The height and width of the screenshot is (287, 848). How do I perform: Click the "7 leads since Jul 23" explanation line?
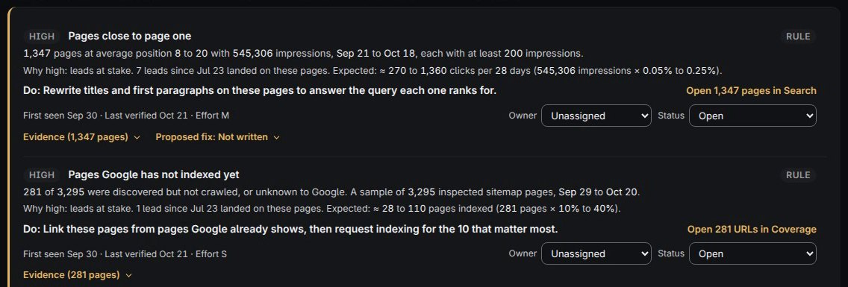tap(372, 71)
